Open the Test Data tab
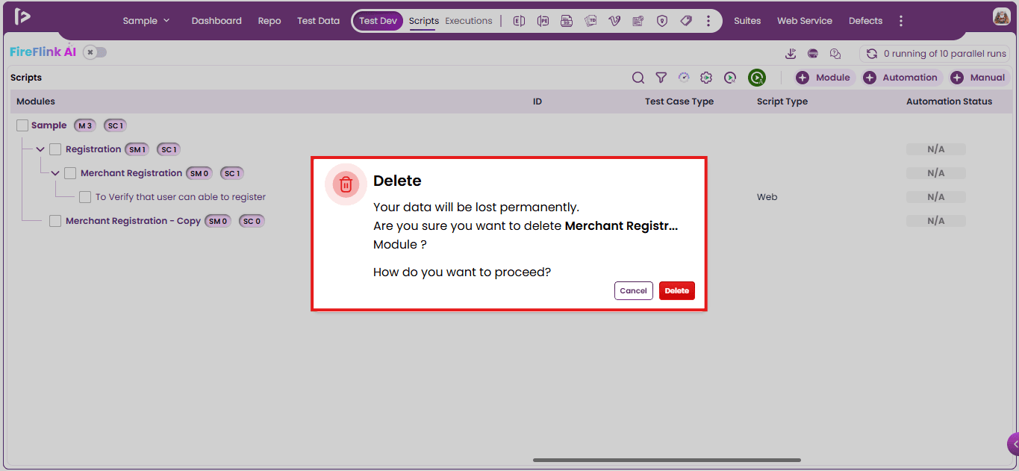Image resolution: width=1019 pixels, height=471 pixels. tap(318, 21)
